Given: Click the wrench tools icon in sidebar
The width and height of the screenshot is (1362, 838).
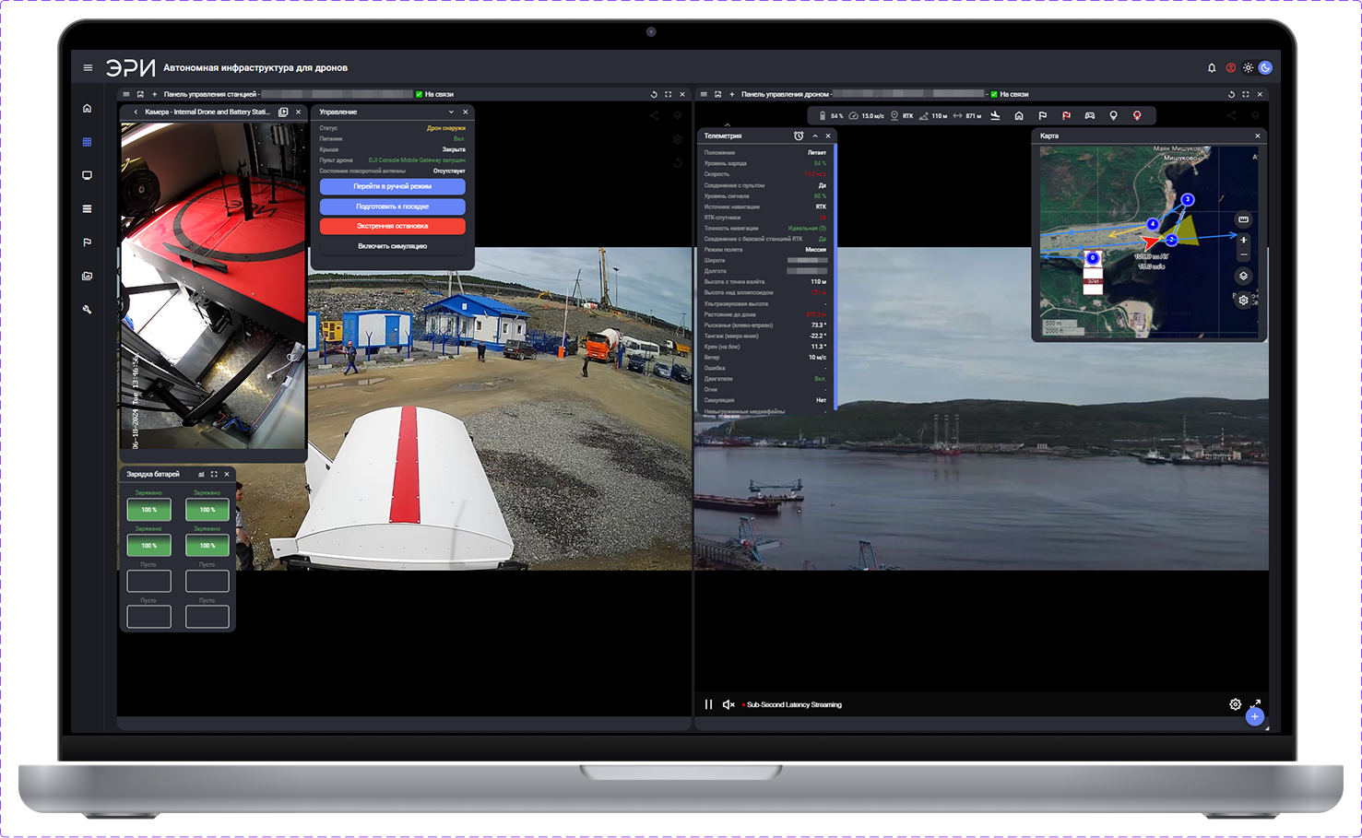Looking at the screenshot, I should (87, 310).
